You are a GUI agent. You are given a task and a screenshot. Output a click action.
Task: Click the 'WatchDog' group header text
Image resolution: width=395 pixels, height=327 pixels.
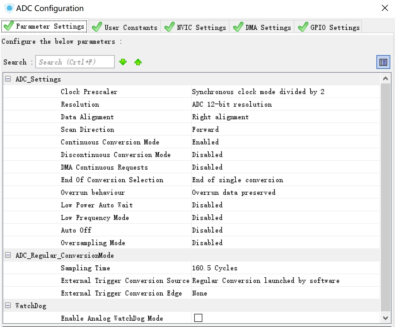click(x=31, y=306)
